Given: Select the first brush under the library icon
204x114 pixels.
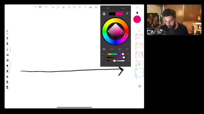Looking at the screenshot, I should (x=7, y=38).
